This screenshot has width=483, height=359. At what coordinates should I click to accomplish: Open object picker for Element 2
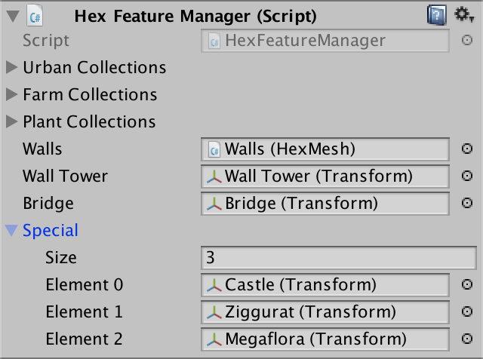tap(467, 339)
